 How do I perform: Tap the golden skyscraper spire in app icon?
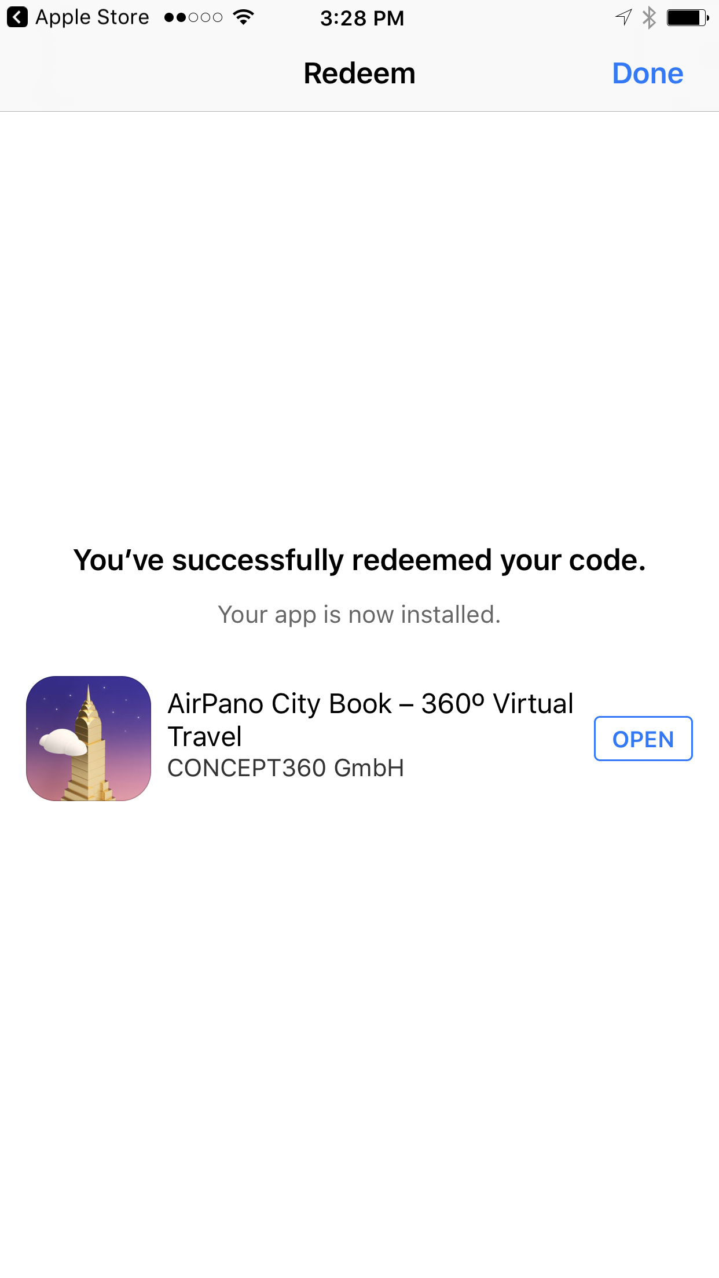(x=88, y=700)
